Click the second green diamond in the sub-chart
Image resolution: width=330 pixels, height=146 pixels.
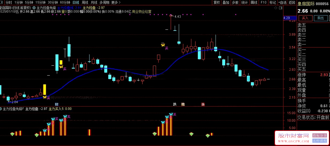(x=37, y=135)
